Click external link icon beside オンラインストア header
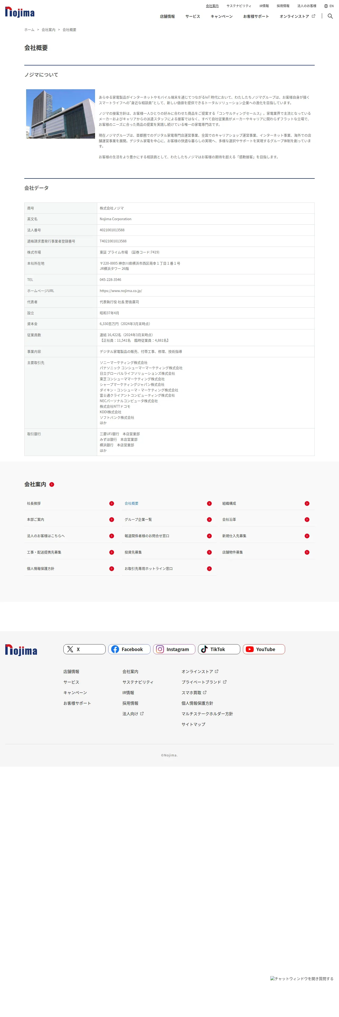The height and width of the screenshot is (1017, 339). (x=313, y=16)
